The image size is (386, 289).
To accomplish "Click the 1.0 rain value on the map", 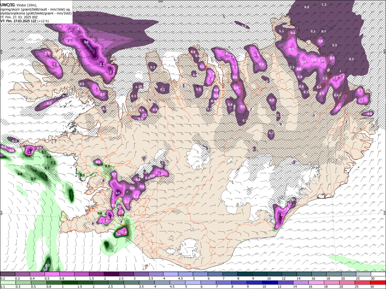I will click(x=34, y=171).
